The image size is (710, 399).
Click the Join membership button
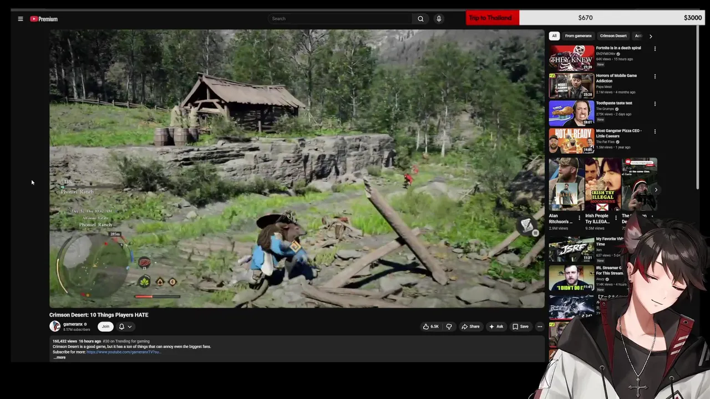[x=105, y=326]
